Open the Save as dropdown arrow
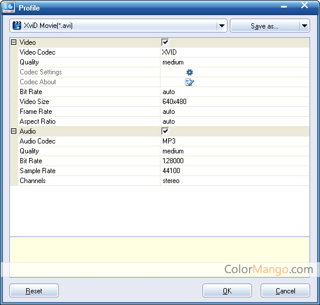This screenshot has width=320, height=305. [304, 26]
